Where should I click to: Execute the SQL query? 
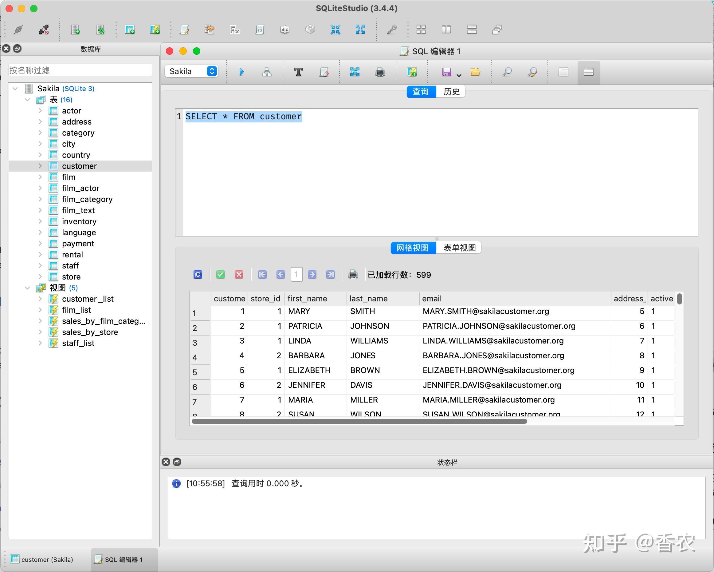(x=241, y=72)
